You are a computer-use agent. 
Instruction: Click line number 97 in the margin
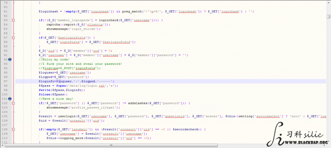(x=6, y=81)
